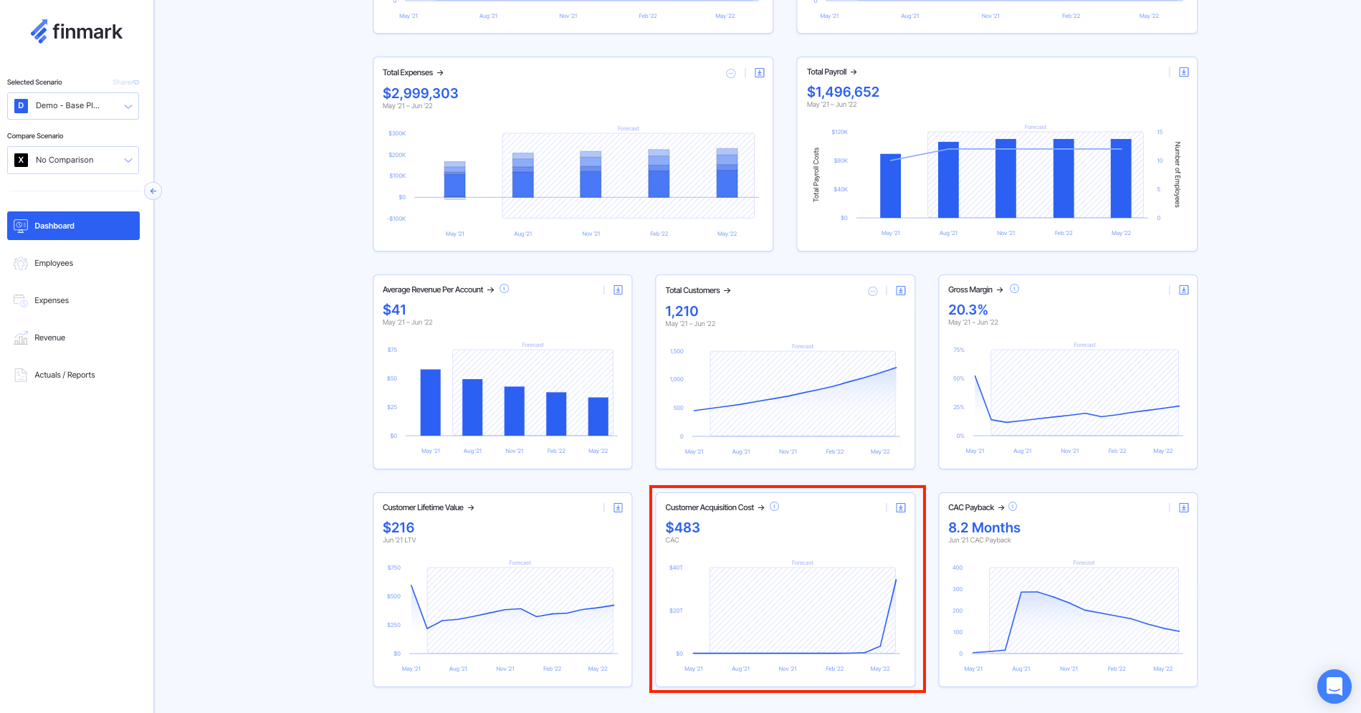Click the finmark logo
Viewport: 1361px width, 713px height.
coord(77,32)
